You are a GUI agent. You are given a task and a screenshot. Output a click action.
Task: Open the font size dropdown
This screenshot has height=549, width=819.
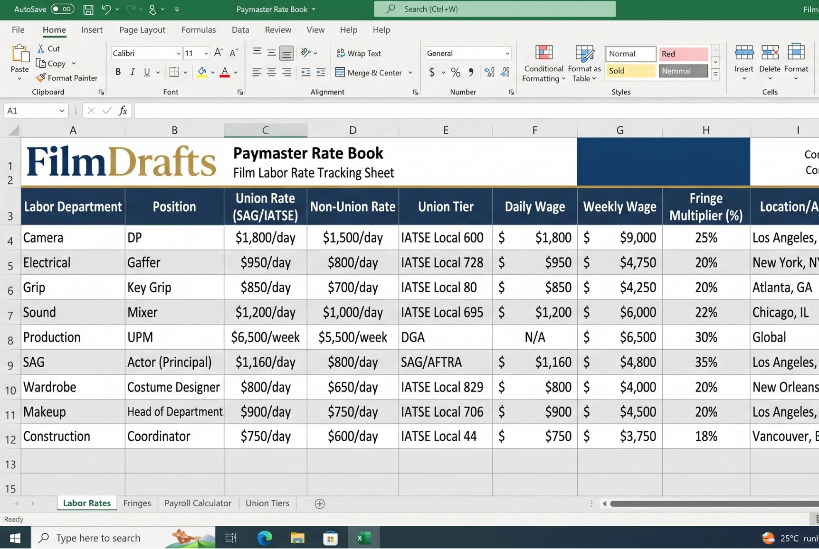[206, 53]
